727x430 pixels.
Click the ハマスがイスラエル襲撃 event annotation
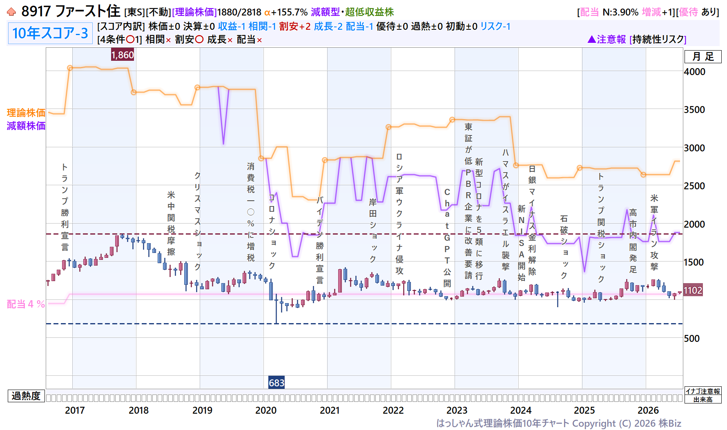click(506, 210)
